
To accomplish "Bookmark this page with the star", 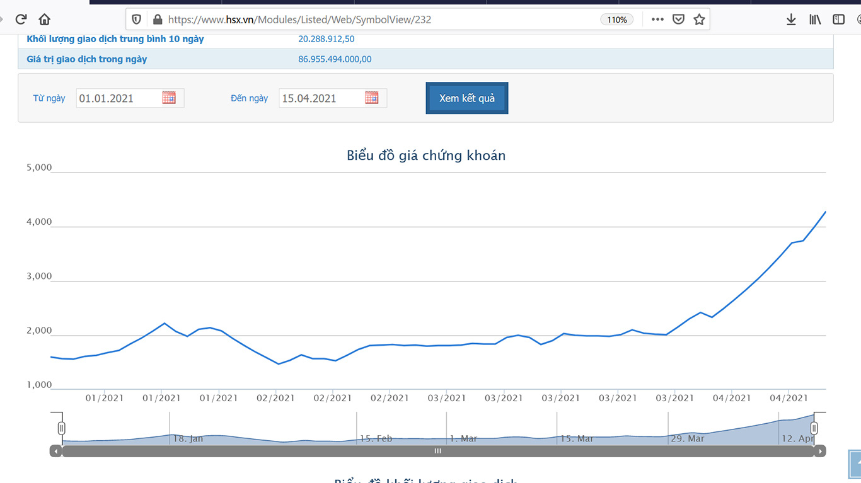I will click(x=699, y=20).
